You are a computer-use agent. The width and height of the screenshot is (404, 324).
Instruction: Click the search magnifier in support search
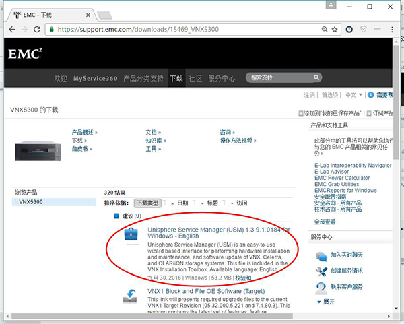coord(316,77)
